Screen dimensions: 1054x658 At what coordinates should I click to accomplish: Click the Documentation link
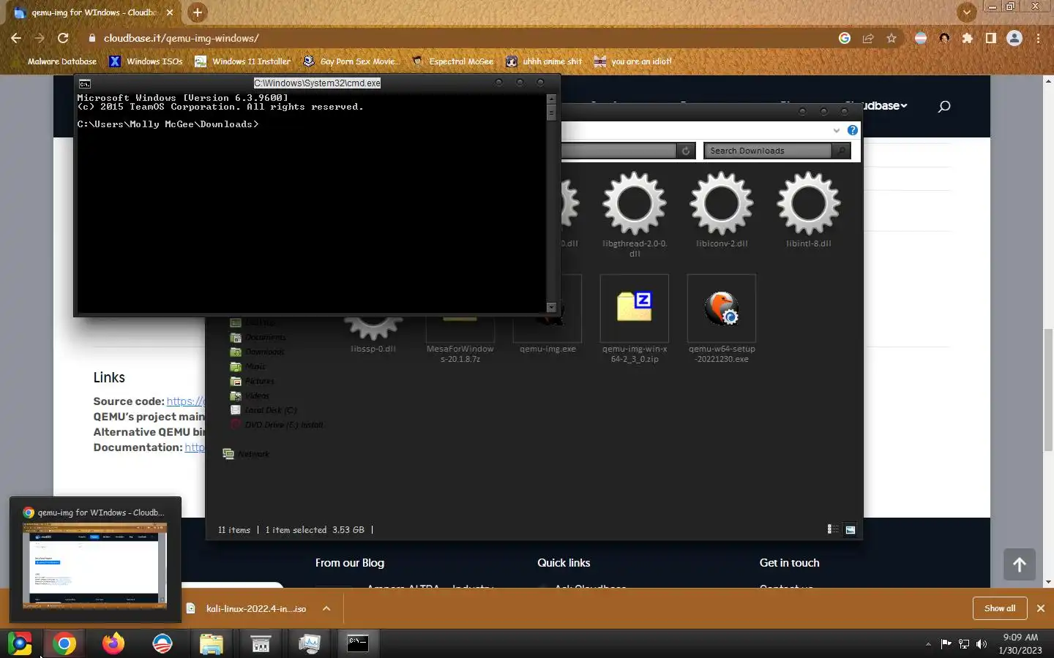(x=195, y=447)
